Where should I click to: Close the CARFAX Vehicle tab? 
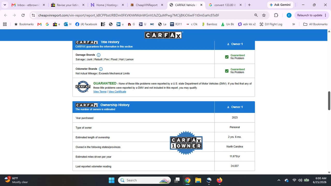tap(201, 5)
